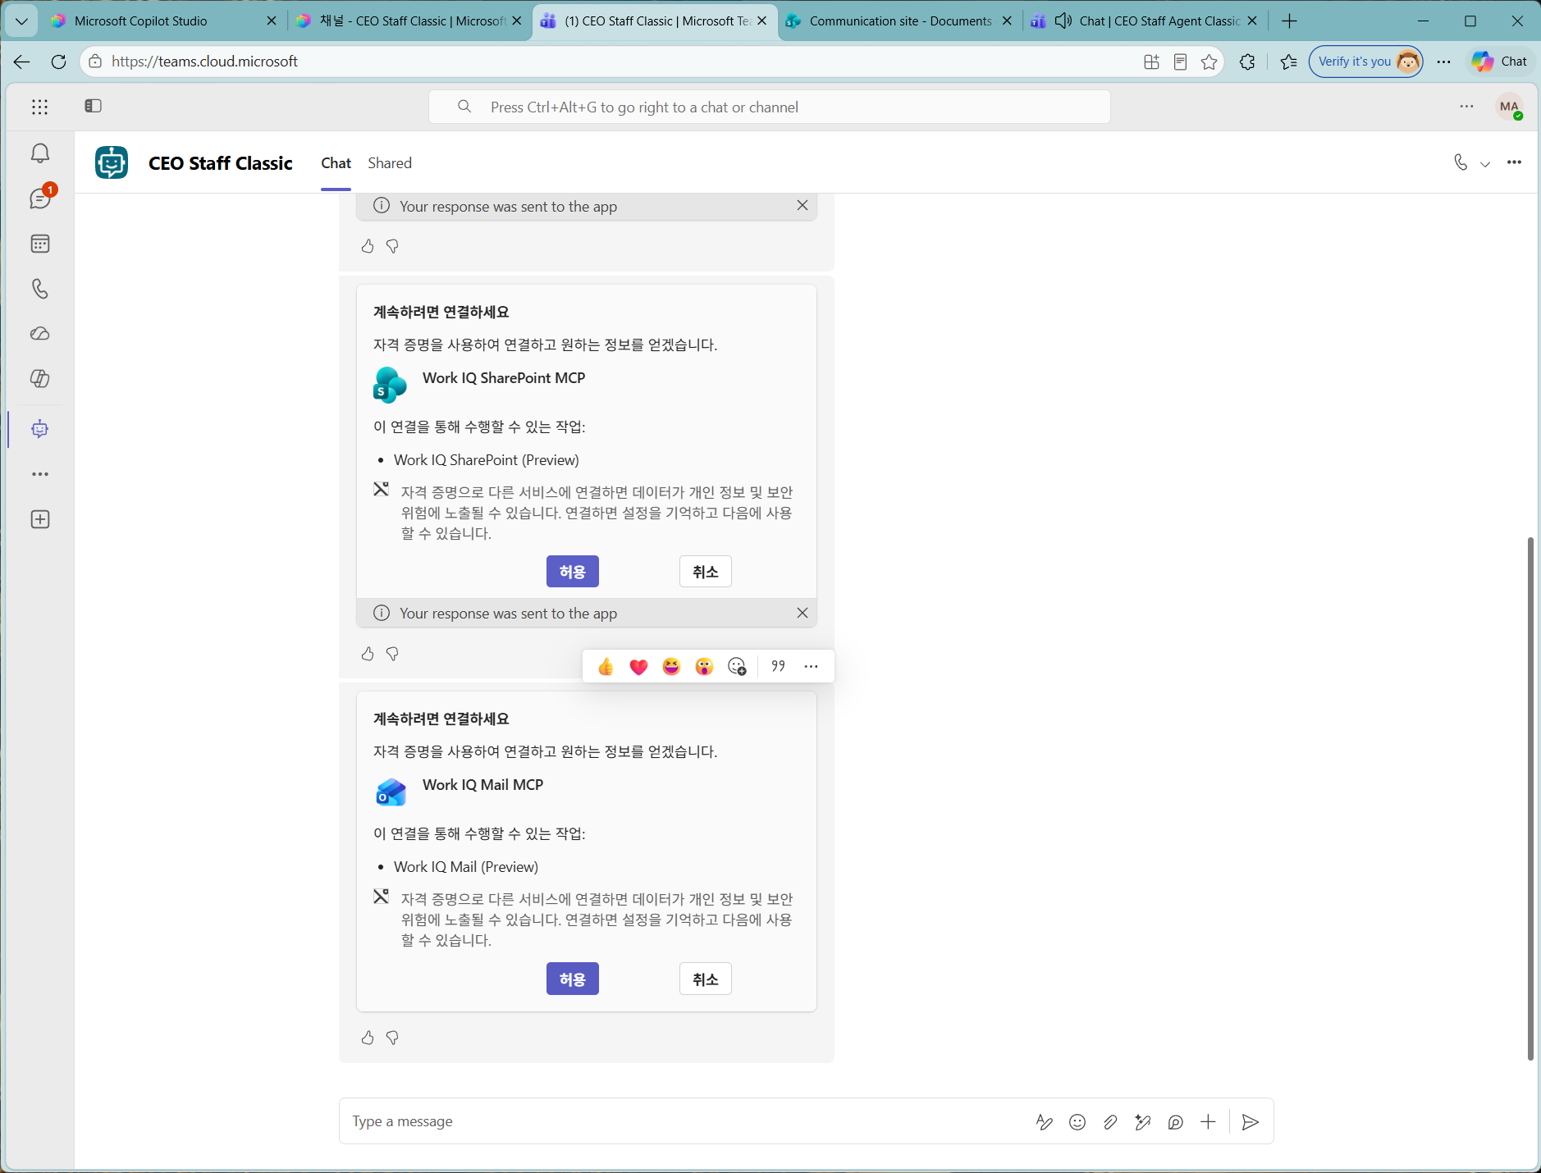Open more message options

click(811, 666)
